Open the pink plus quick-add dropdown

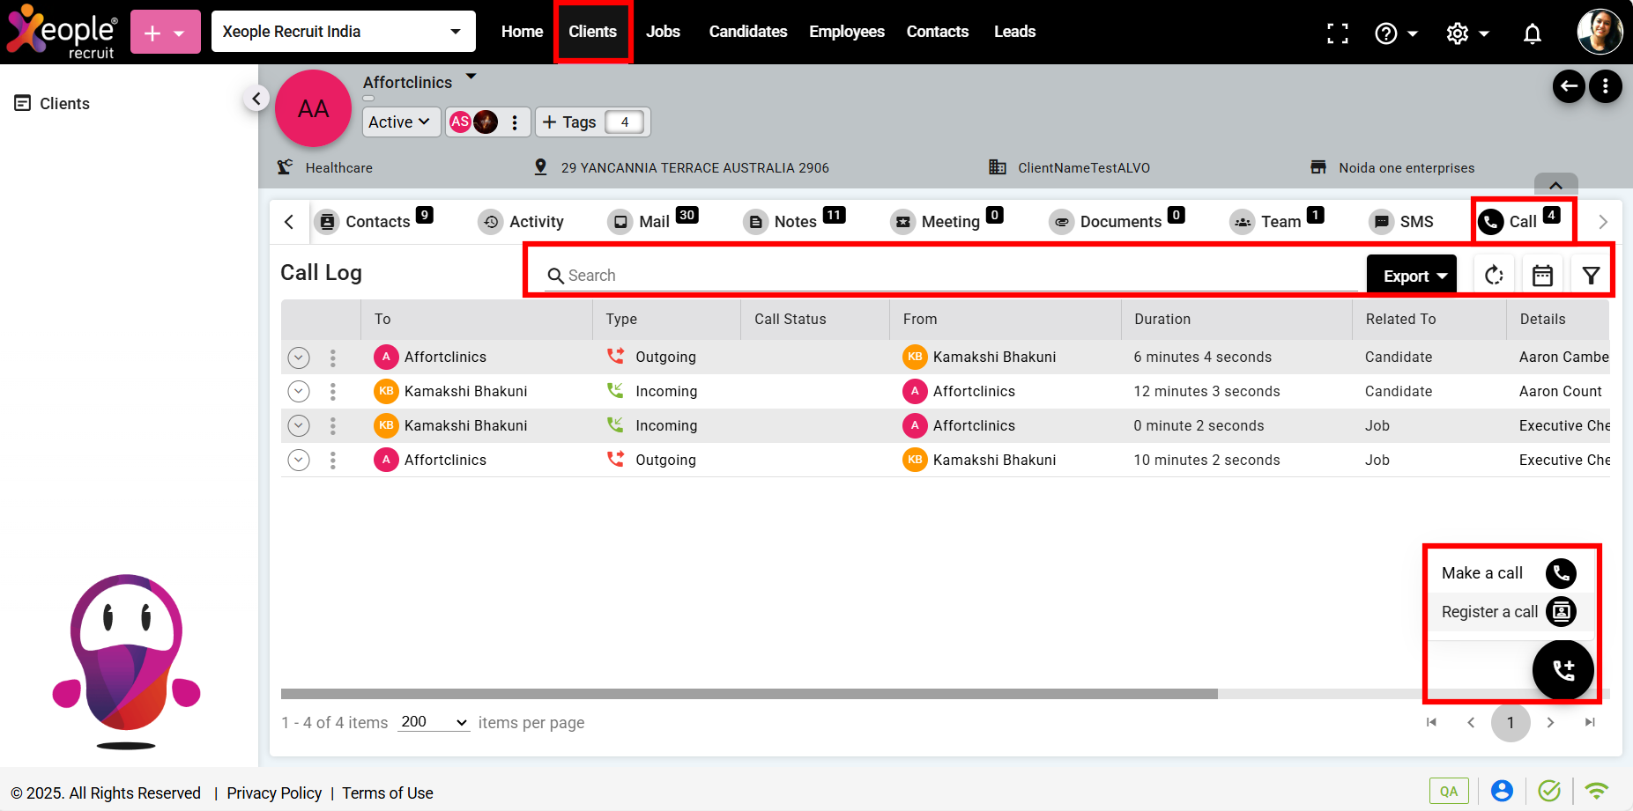click(166, 33)
